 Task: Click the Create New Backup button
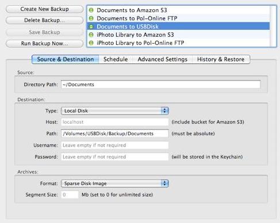(44, 9)
